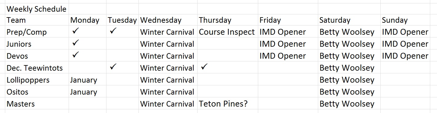This screenshot has width=437, height=113.
Task: Select the Ositos January cell
Action: 87,92
